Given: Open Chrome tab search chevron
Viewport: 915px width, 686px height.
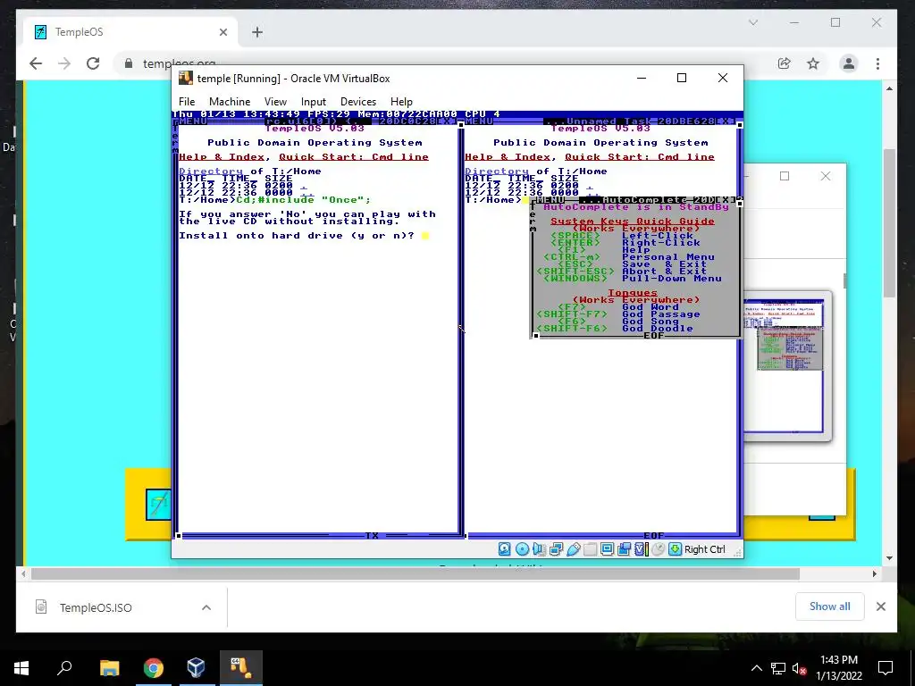Looking at the screenshot, I should 753,22.
